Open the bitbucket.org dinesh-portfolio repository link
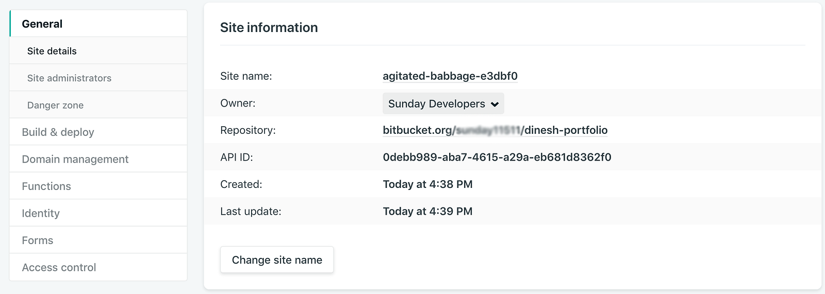 coord(495,130)
